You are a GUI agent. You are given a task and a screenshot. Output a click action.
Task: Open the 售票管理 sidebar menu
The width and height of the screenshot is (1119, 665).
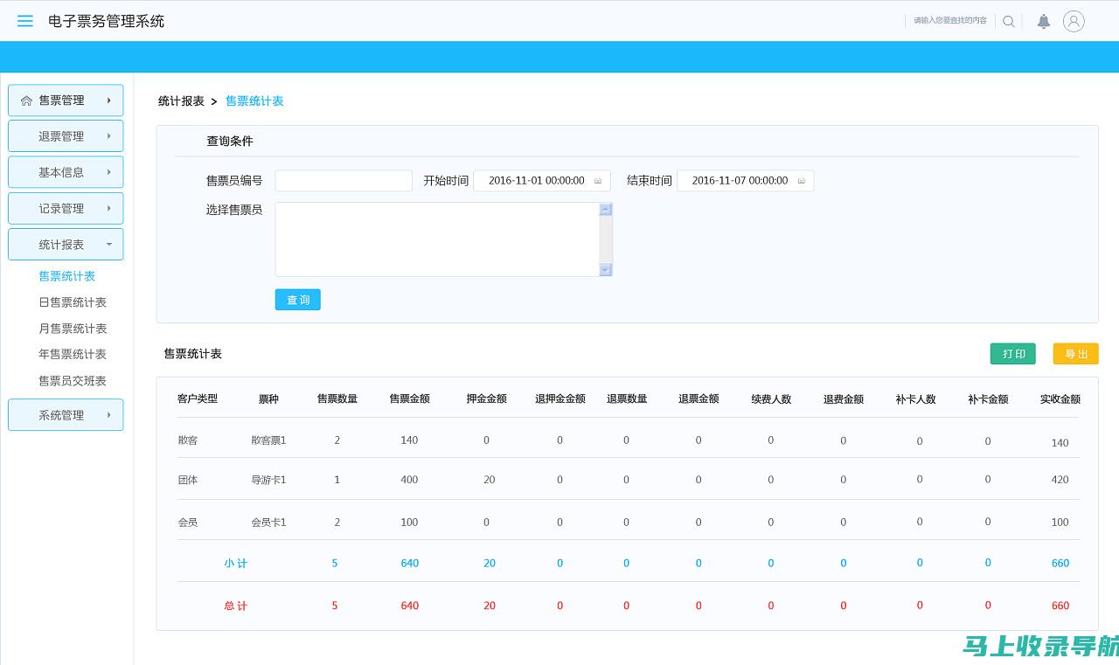pos(66,100)
